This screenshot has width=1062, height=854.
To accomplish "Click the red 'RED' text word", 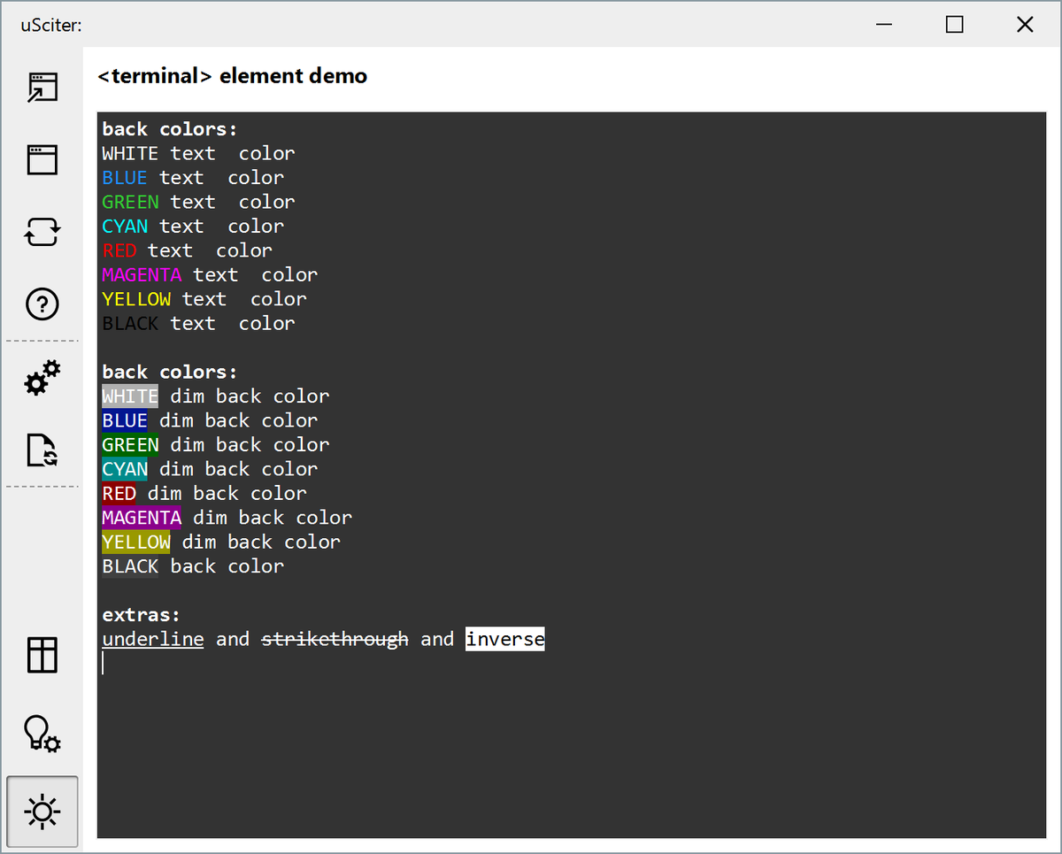I will click(x=119, y=250).
